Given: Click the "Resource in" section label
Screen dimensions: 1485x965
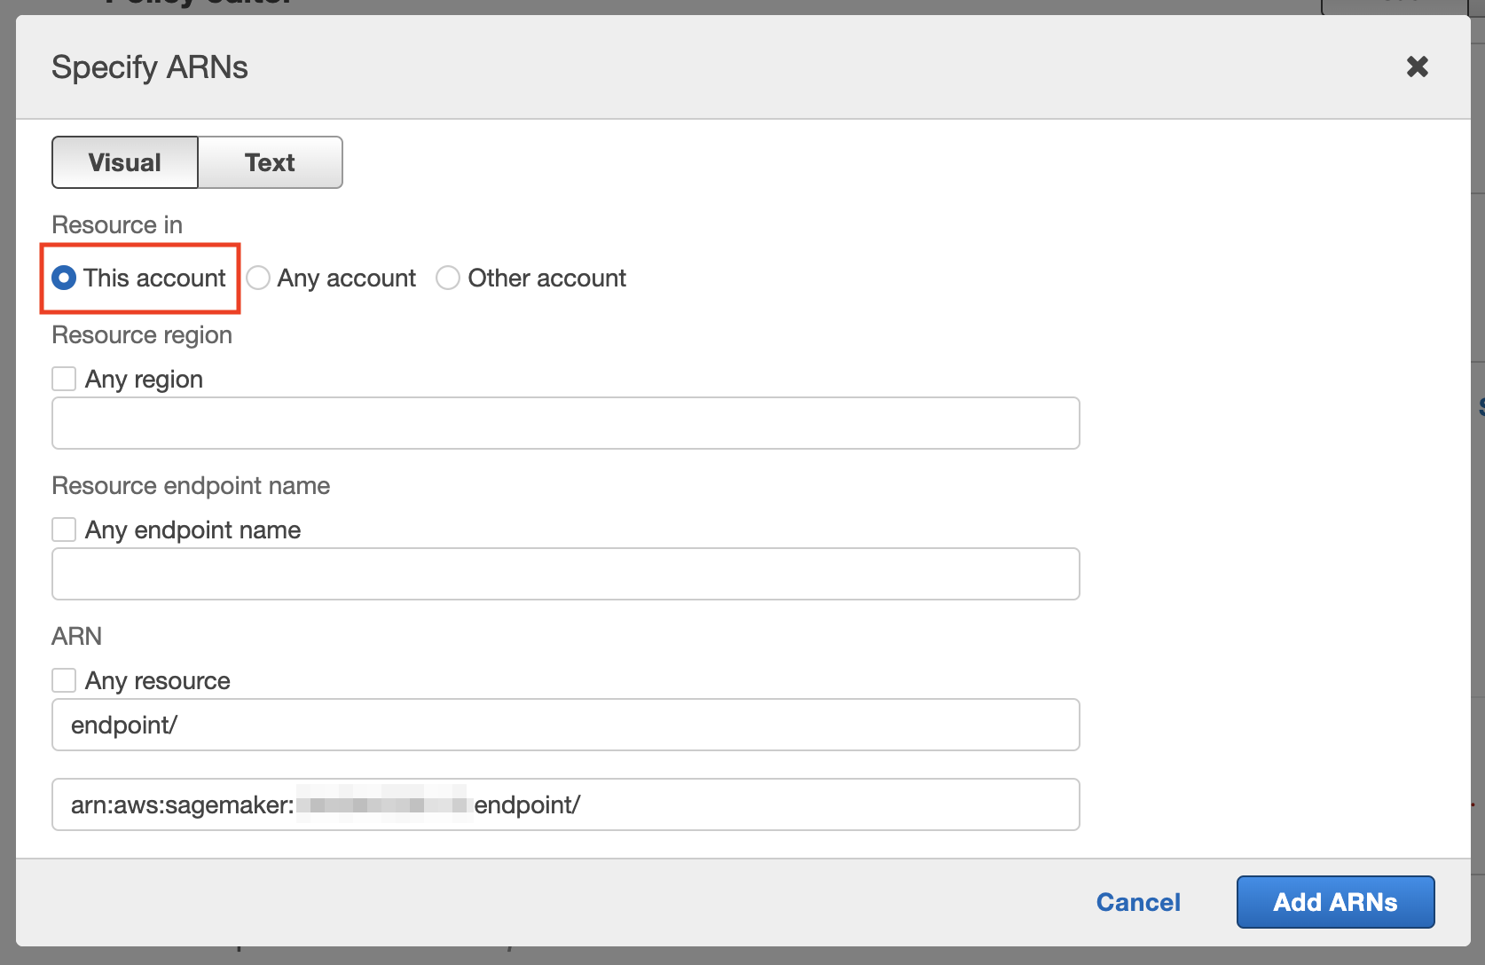Looking at the screenshot, I should click(x=116, y=224).
